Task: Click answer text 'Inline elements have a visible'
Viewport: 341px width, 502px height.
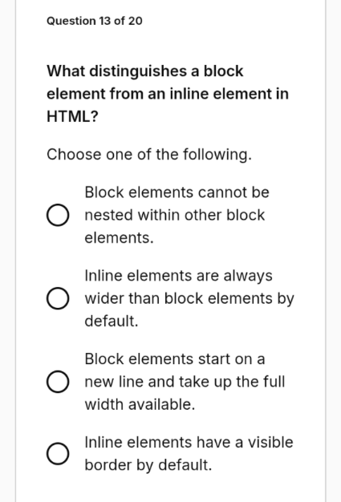Action: click(189, 442)
